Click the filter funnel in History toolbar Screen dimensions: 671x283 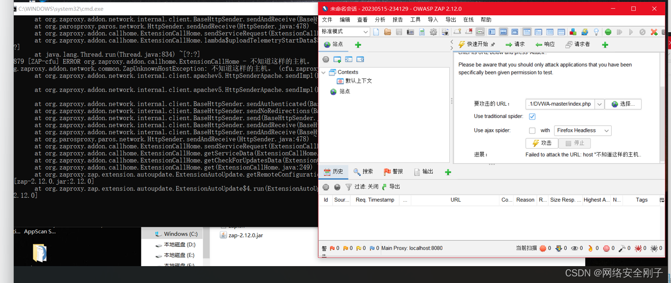349,187
